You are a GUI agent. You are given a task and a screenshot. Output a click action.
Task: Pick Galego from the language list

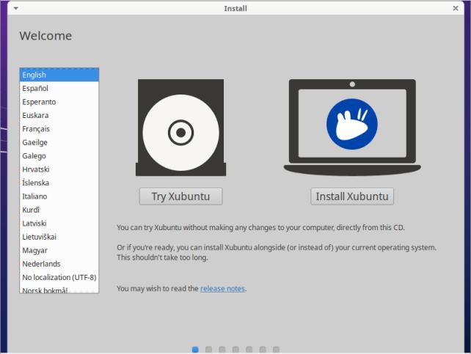coord(59,156)
